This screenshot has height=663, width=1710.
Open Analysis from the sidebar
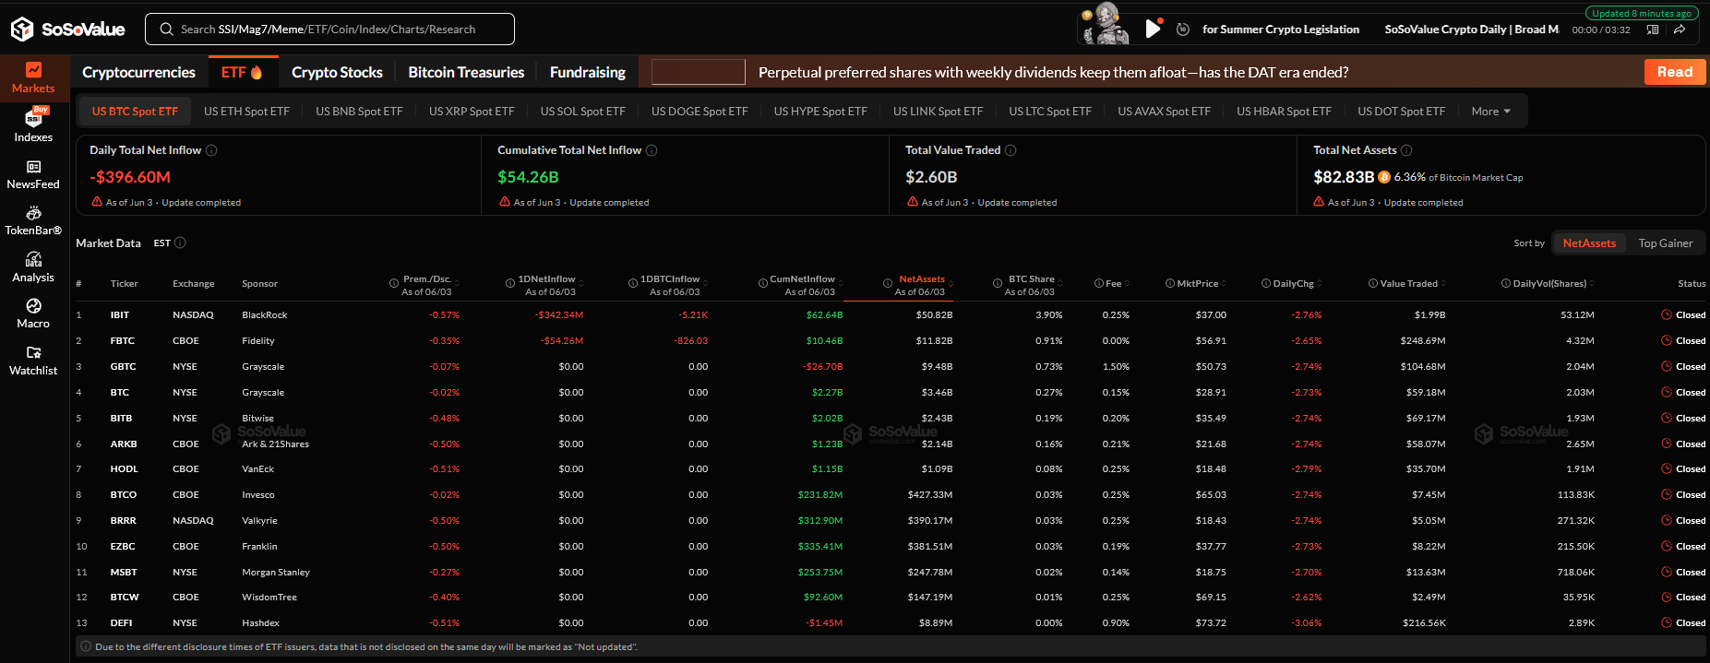tap(33, 267)
